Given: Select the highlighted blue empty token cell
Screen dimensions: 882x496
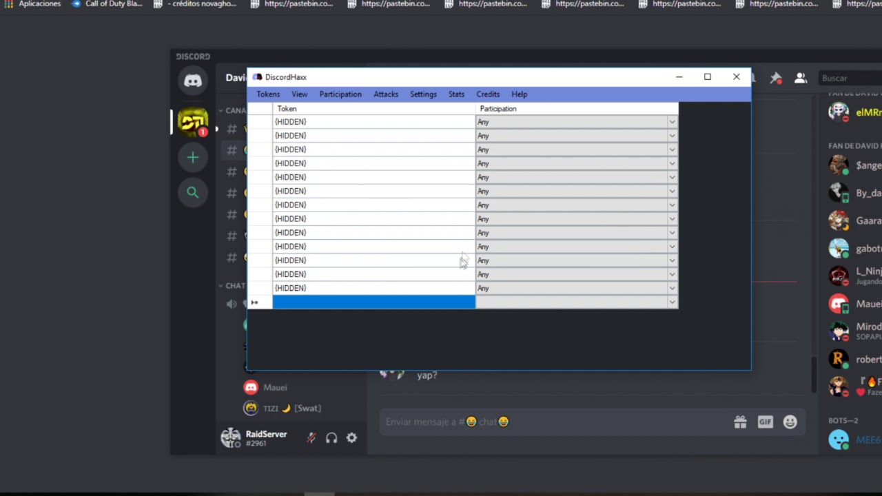Looking at the screenshot, I should point(374,302).
